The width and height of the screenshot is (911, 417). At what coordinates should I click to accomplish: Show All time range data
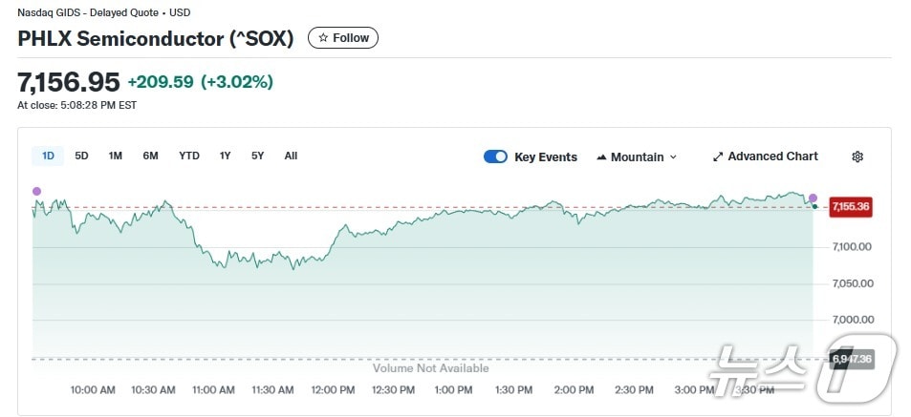(x=291, y=156)
